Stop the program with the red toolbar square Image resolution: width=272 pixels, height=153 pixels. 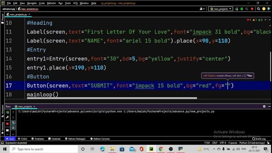(252, 9)
